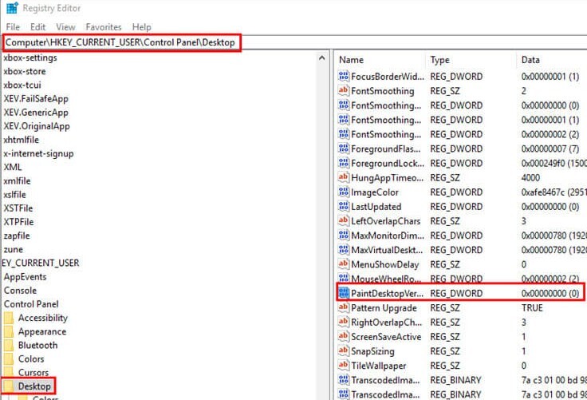Viewport: 587px width, 400px height.
Task: Open the Favorites menu
Action: point(104,27)
